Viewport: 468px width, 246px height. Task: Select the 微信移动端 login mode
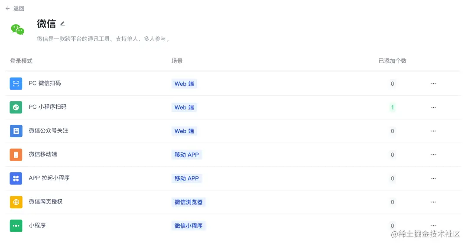coord(43,154)
